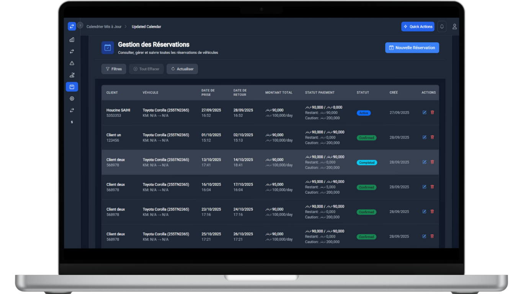The width and height of the screenshot is (523, 294).
Task: Click the Active status badge
Action: pyautogui.click(x=363, y=113)
